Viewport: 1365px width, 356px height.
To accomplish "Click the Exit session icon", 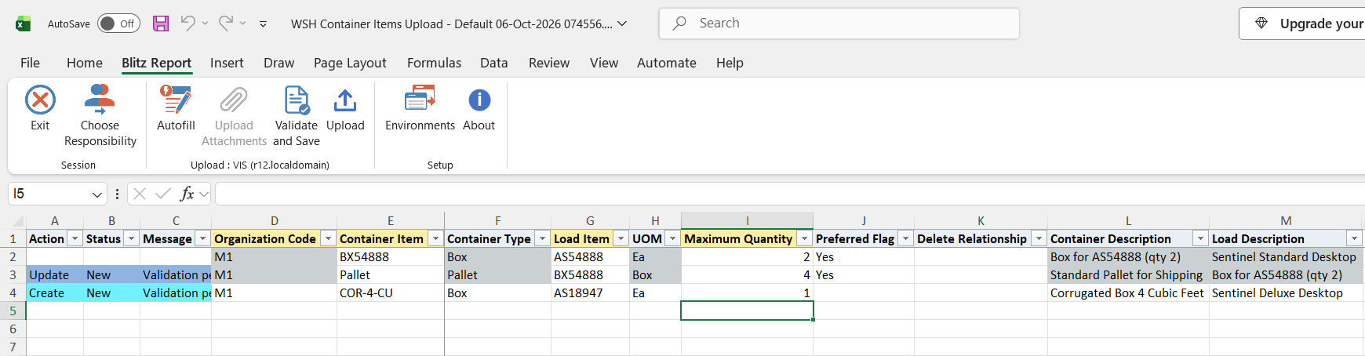I will 40,100.
